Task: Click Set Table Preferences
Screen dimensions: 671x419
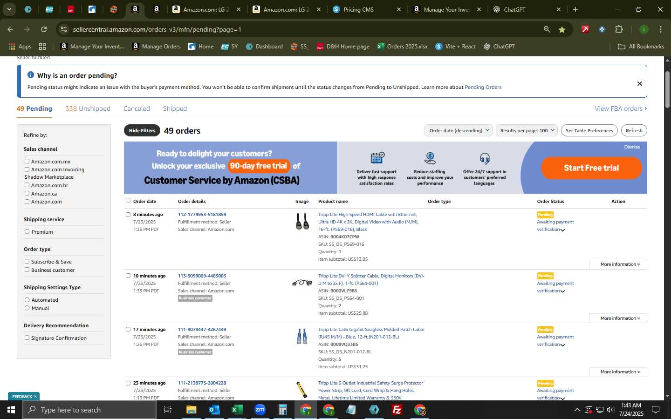Action: (x=589, y=130)
